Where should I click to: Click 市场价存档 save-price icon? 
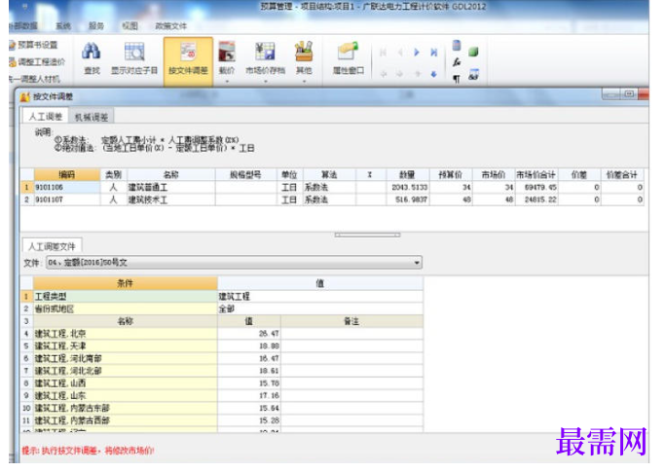point(265,52)
